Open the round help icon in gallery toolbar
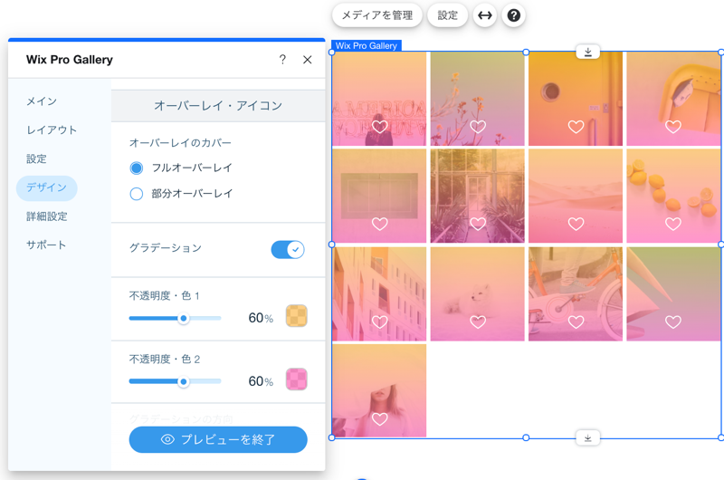This screenshot has width=724, height=480. click(513, 15)
